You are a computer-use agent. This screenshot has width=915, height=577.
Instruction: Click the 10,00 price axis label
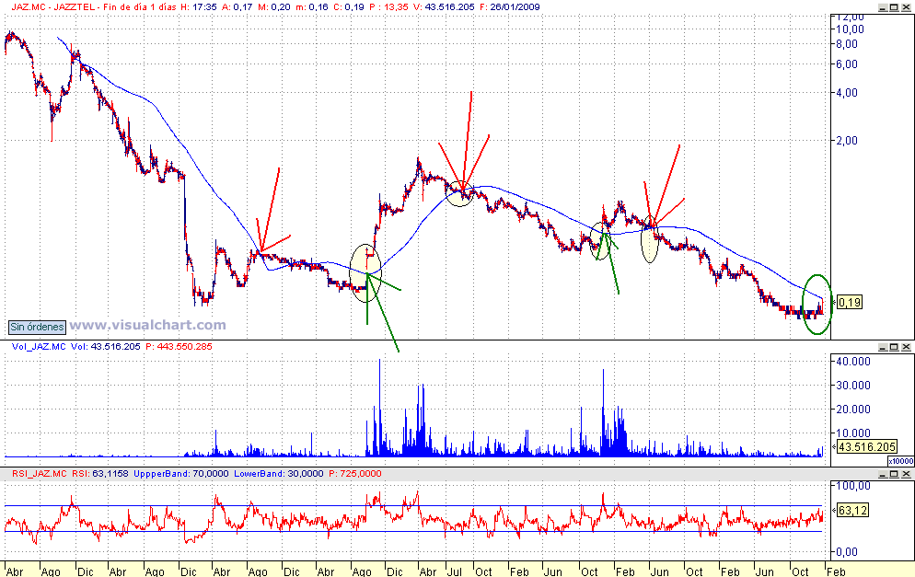tap(851, 29)
